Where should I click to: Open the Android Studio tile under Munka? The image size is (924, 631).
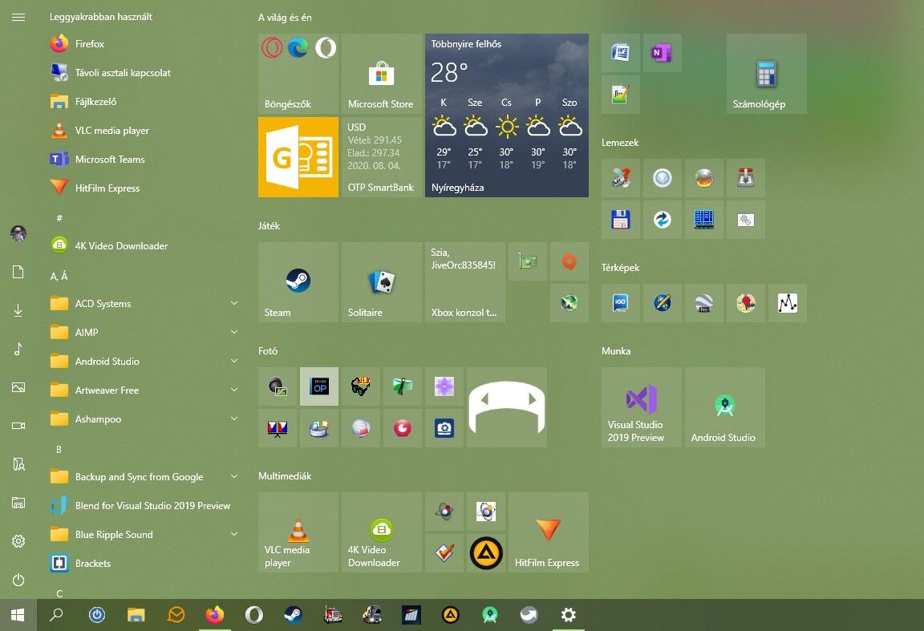(725, 407)
